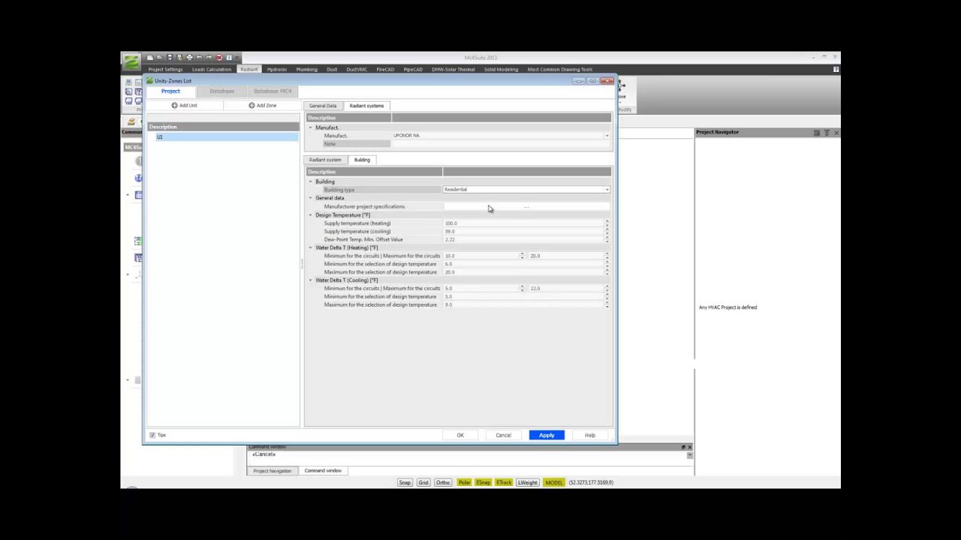This screenshot has height=540, width=961.
Task: Open the Manufact. UPONOR NA dropdown
Action: click(x=607, y=136)
